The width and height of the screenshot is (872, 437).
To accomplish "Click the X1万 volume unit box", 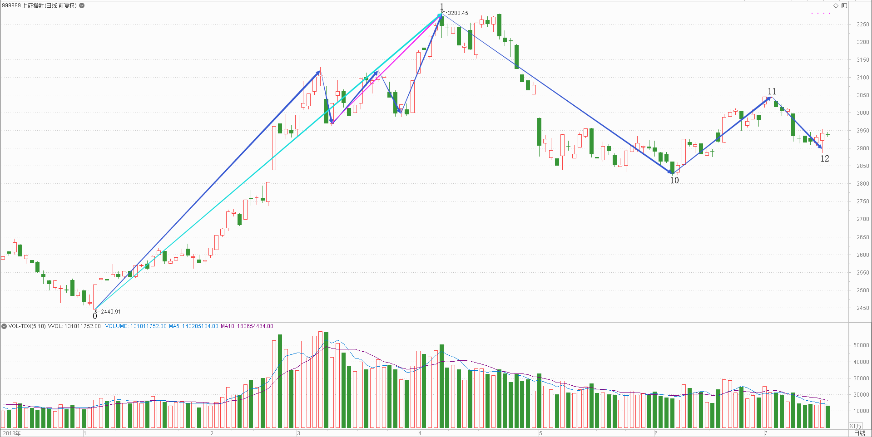I will coord(855,426).
